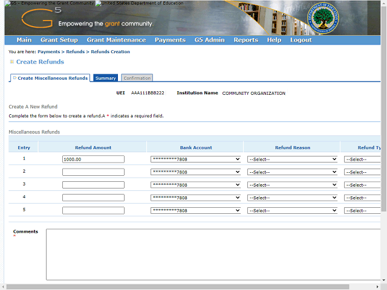Image resolution: width=387 pixels, height=290 pixels.
Task: Click the Create Miscellaneous Refunds tab
Action: [51, 78]
